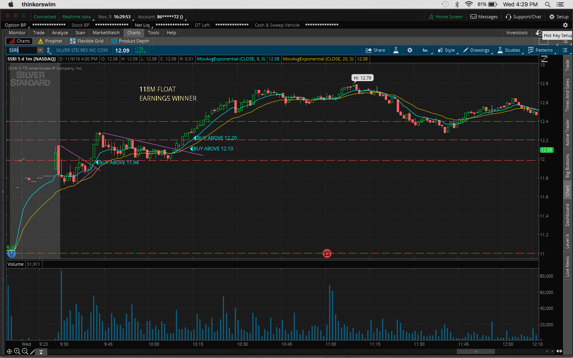Click the price axis scale icon

pyautogui.click(x=544, y=59)
